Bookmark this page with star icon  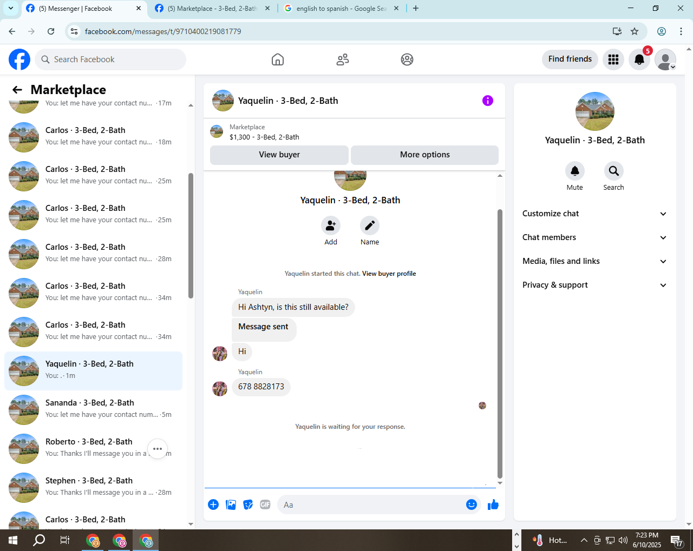[x=635, y=31]
